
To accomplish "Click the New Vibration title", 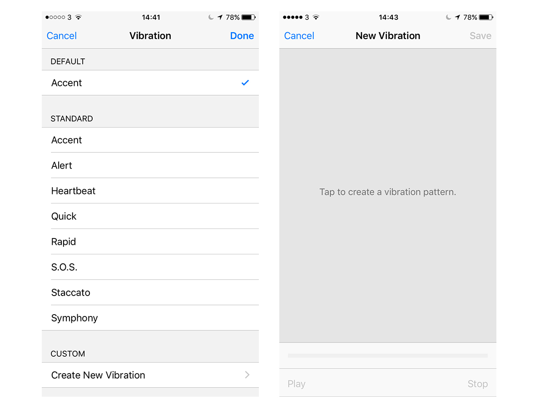I will pyautogui.click(x=388, y=36).
